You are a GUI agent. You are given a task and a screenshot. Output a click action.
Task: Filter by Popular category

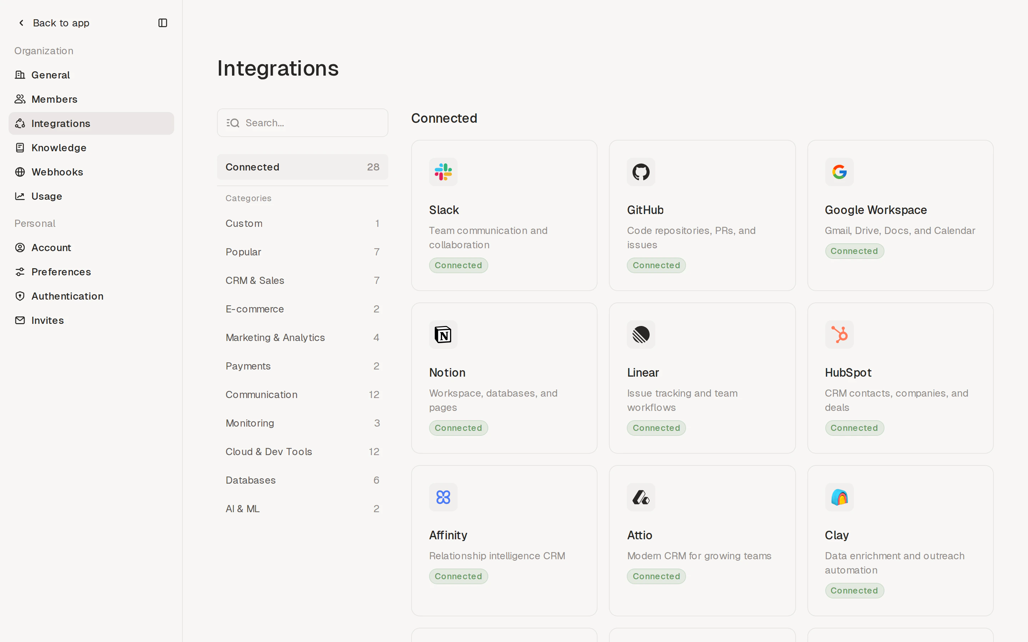tap(302, 252)
